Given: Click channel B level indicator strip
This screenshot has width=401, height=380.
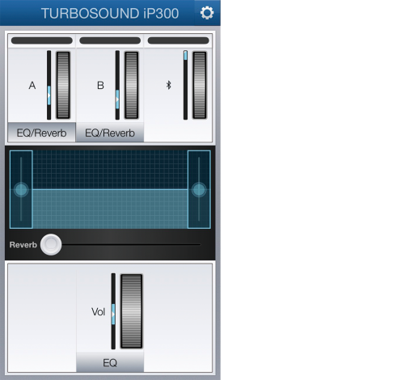Looking at the screenshot, I should (x=117, y=85).
